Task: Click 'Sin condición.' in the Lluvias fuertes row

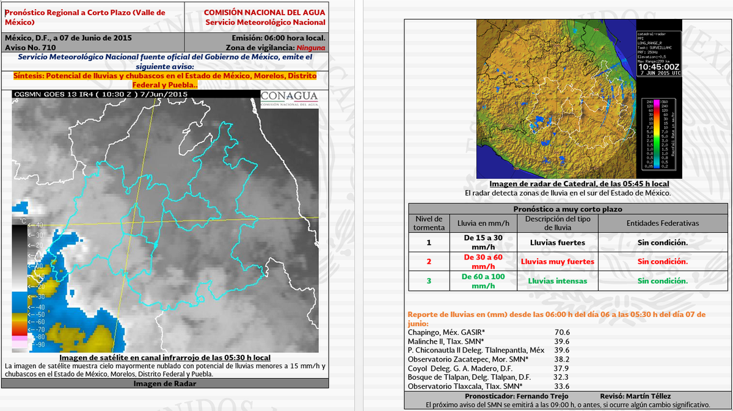Action: (663, 242)
